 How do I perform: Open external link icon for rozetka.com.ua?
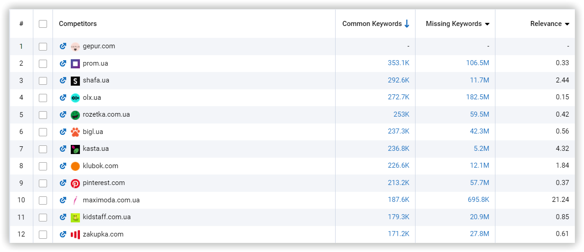click(63, 114)
